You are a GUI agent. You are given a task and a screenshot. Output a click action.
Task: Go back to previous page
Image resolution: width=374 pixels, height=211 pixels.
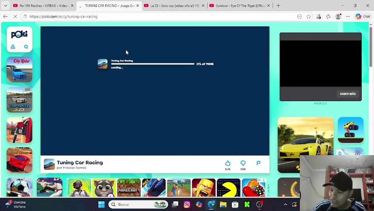tap(5, 17)
